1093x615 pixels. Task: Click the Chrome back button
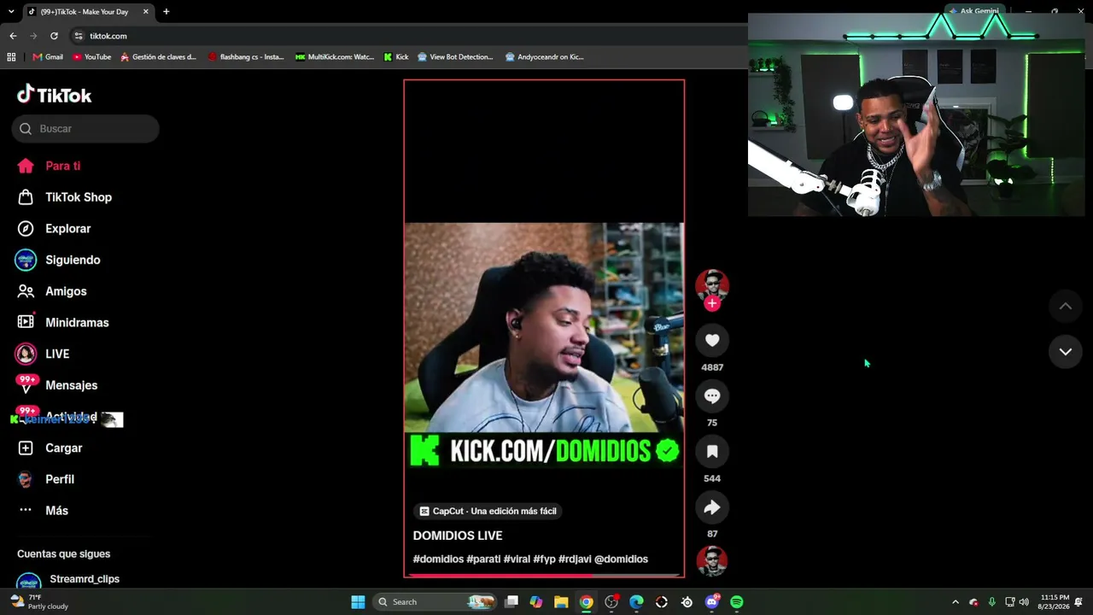click(13, 36)
